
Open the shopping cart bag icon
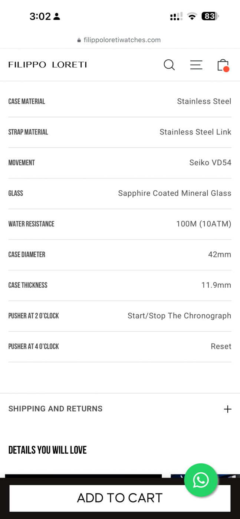click(223, 65)
